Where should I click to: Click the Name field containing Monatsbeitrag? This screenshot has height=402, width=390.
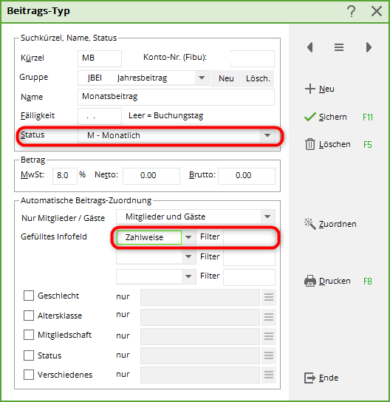pyautogui.click(x=176, y=97)
